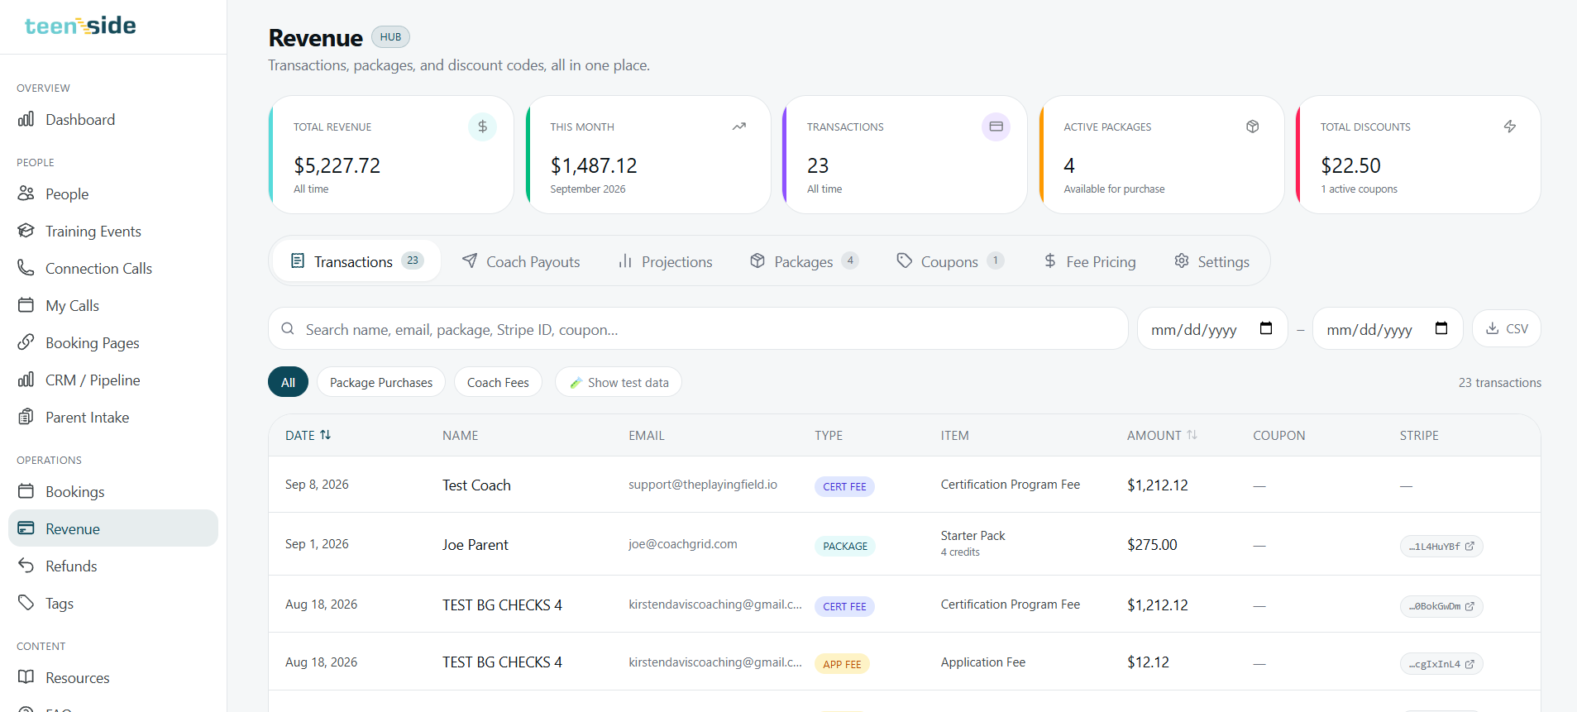Click the transactions search field
Screen dimensions: 1577x712
(x=698, y=329)
